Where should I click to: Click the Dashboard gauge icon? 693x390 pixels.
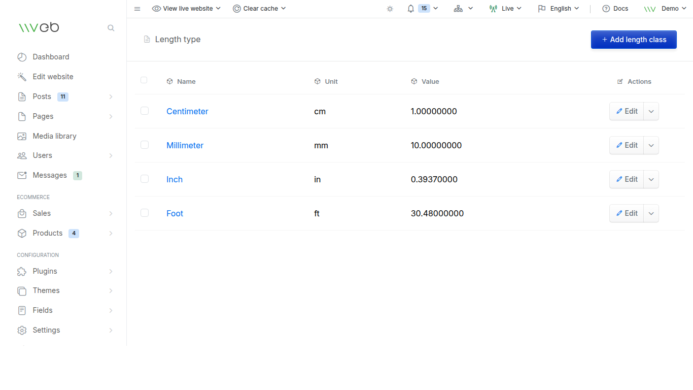coord(22,57)
